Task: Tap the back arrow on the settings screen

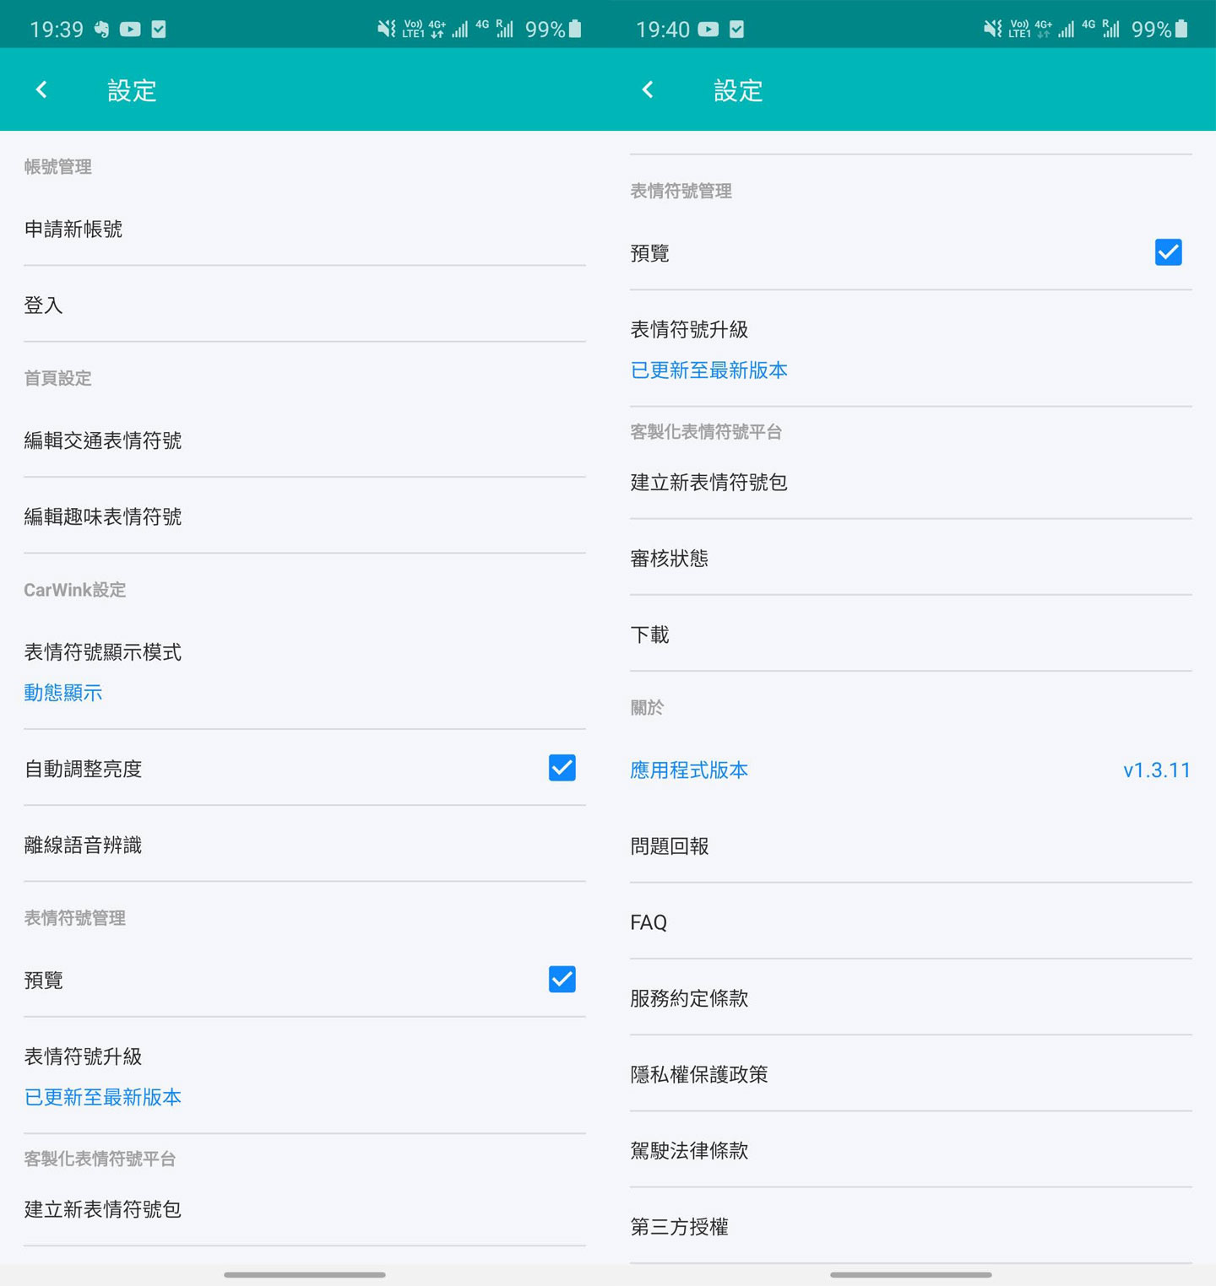Action: click(x=41, y=89)
